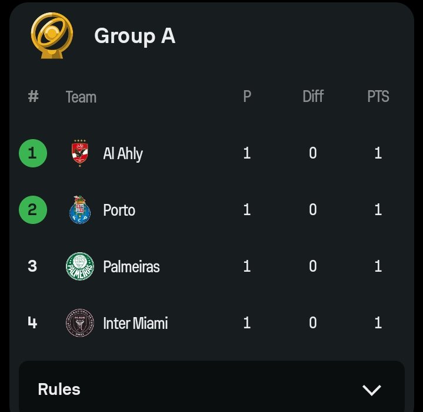Viewport: 423px width, 412px height.
Task: Open the Porto team name link
Action: [x=119, y=210]
